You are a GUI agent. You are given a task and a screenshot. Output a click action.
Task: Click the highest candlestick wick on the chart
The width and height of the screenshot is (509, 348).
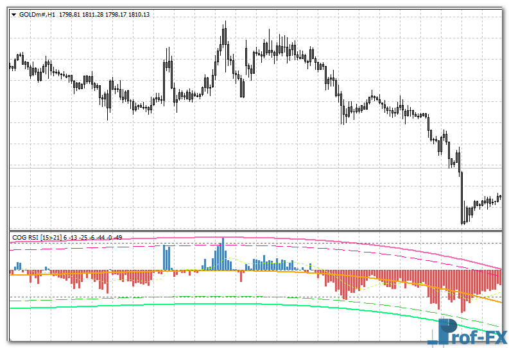[x=225, y=26]
